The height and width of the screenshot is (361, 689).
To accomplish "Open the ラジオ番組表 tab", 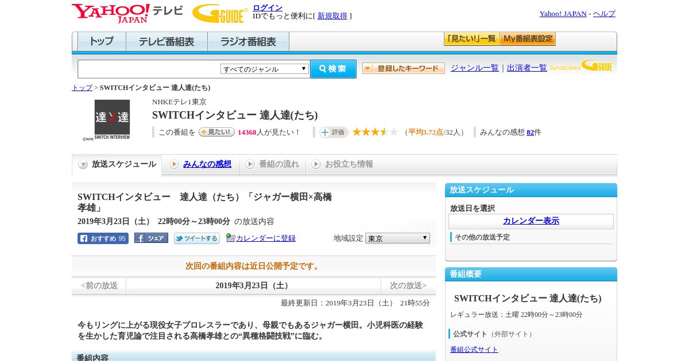I will point(248,42).
